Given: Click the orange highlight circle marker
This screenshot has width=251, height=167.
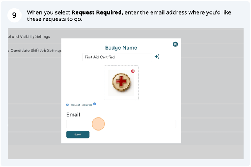Looking at the screenshot, I should point(98,124).
